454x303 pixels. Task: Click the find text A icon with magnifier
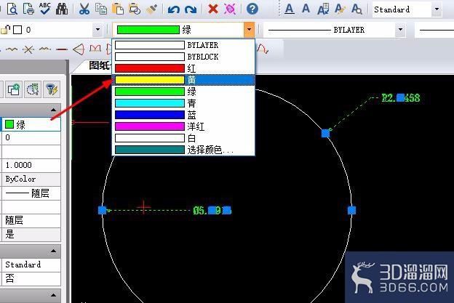(357, 9)
